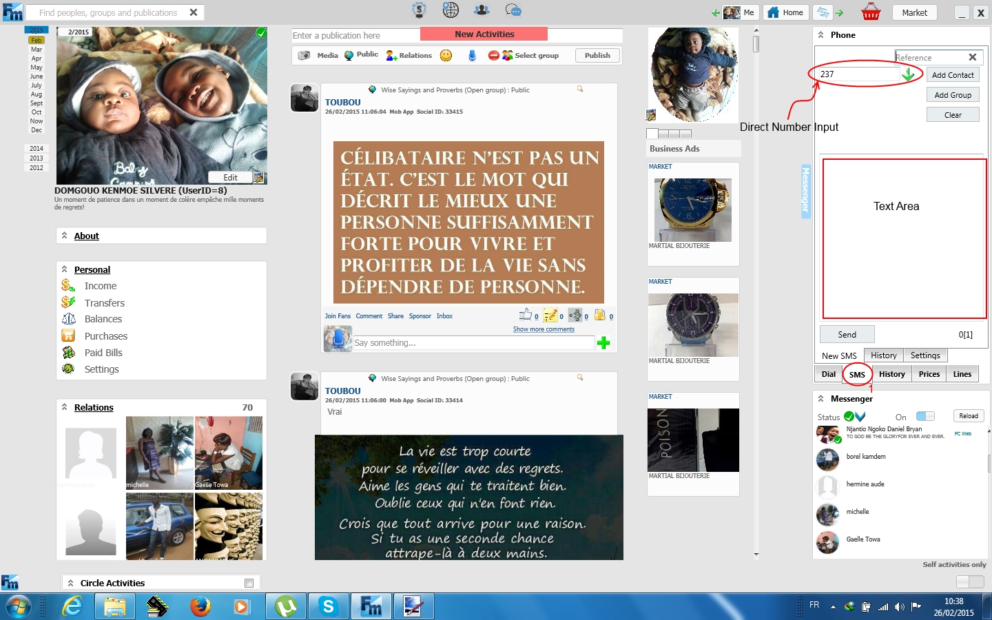The height and width of the screenshot is (620, 992).
Task: Open Balances from its scales icon
Action: [x=68, y=318]
